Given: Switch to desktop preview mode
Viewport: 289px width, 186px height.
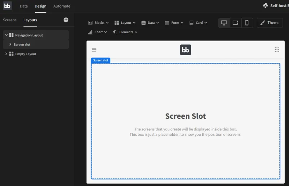Looking at the screenshot, I should (x=224, y=23).
